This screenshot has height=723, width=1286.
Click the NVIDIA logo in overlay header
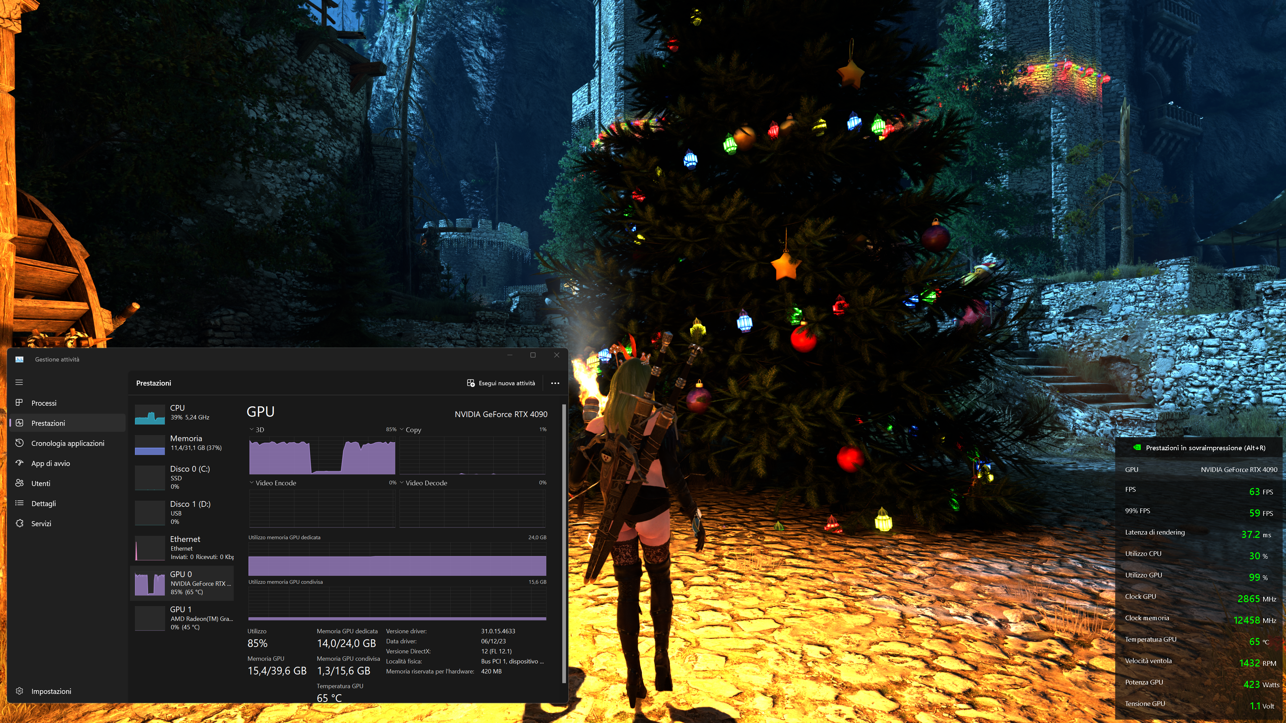(1137, 448)
